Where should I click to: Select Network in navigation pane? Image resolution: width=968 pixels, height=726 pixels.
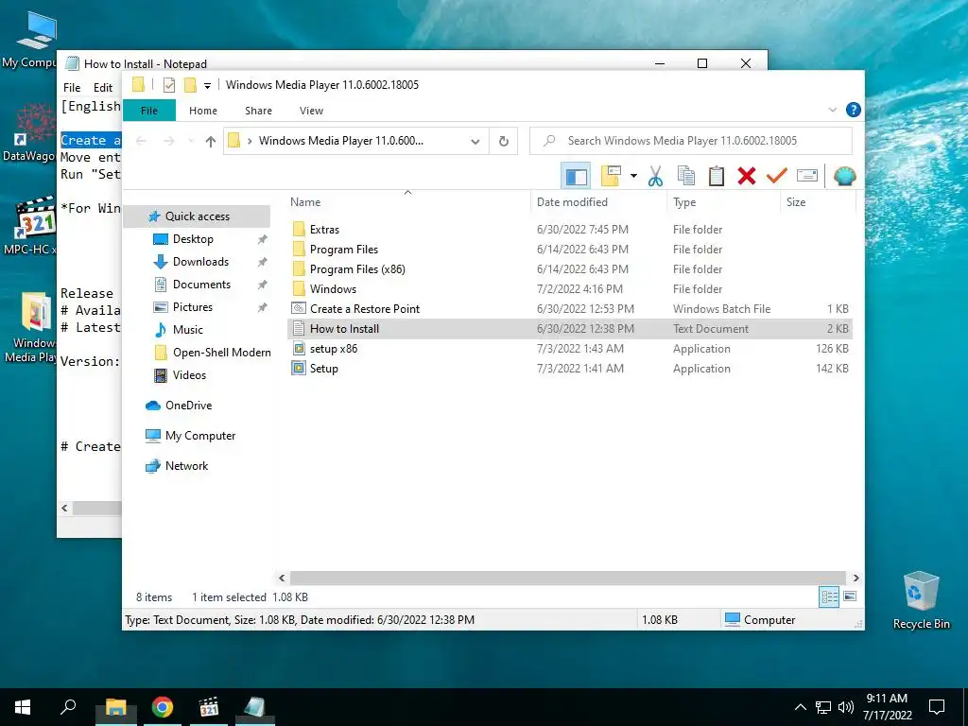(x=186, y=466)
